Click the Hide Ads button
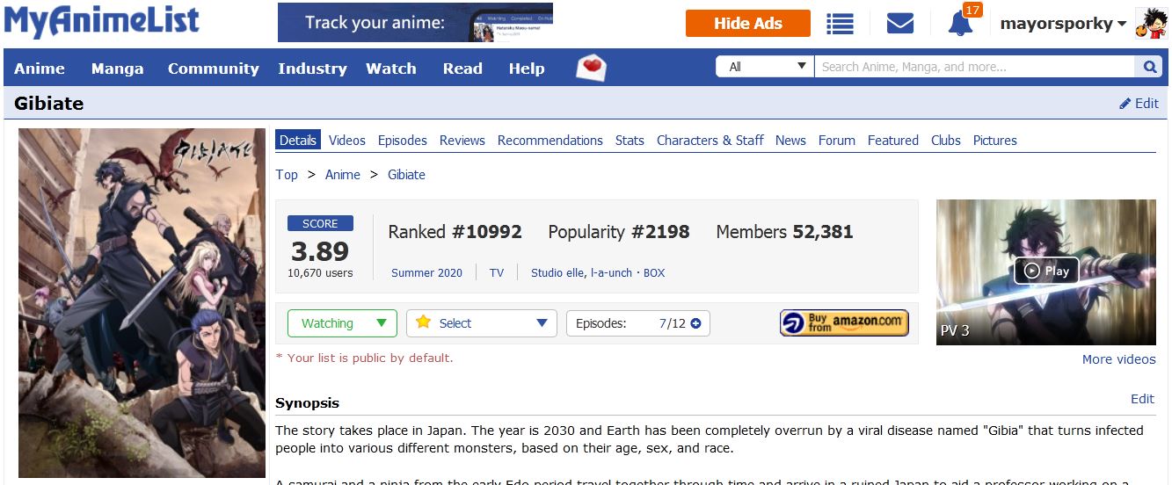 tap(748, 24)
